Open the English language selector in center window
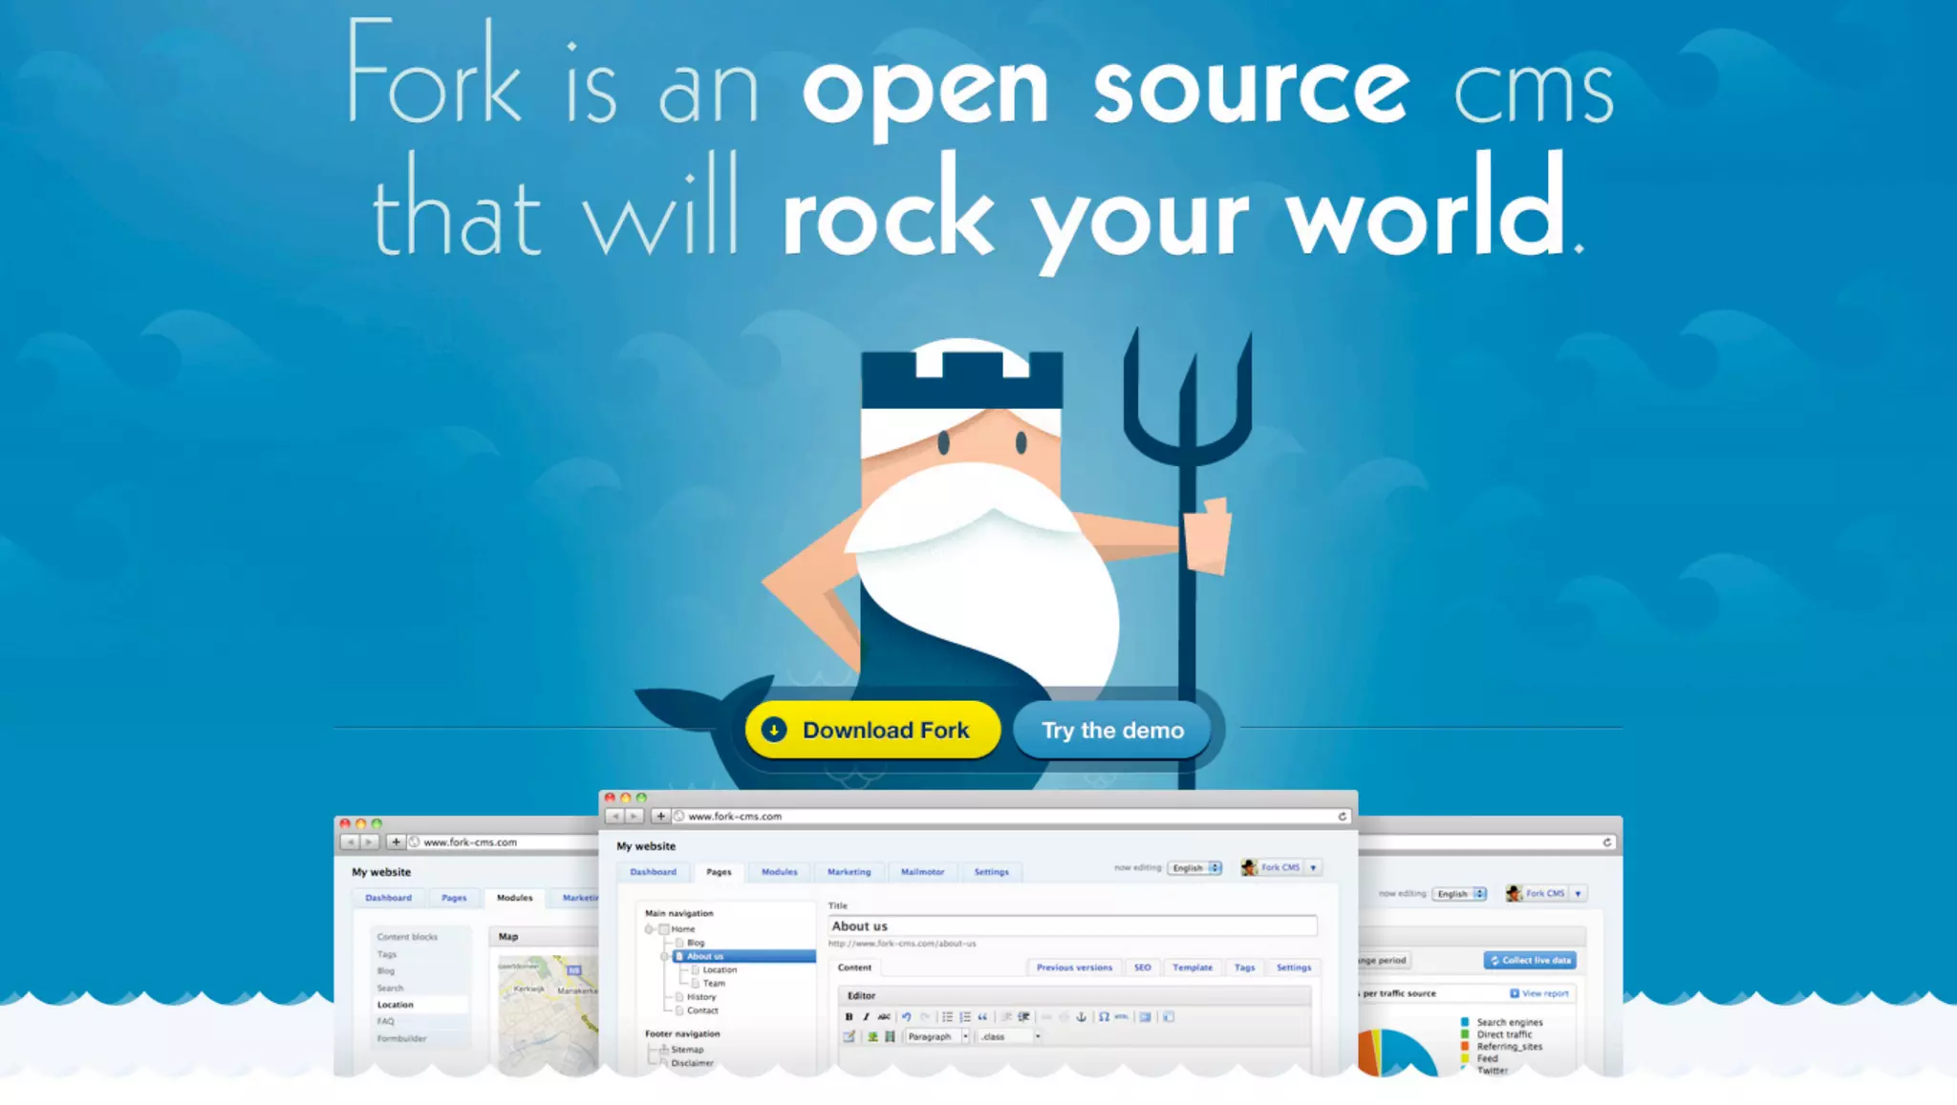Screen dimensions: 1957x1105 [1194, 868]
